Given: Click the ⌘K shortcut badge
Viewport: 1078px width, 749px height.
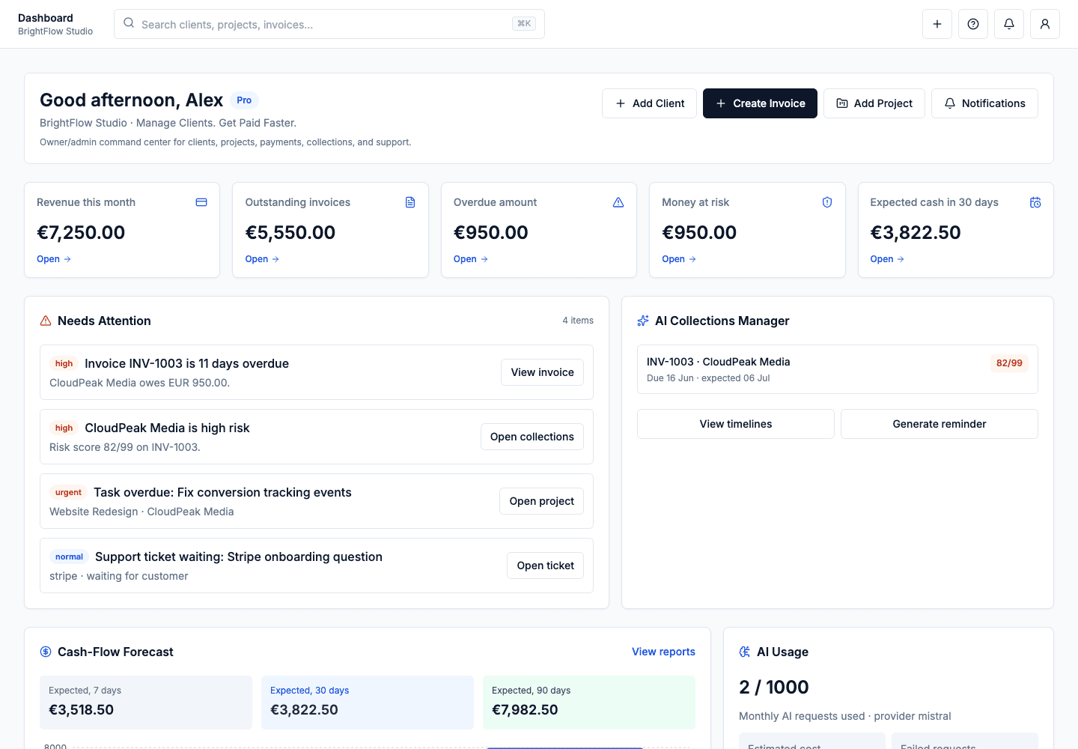Looking at the screenshot, I should tap(524, 24).
